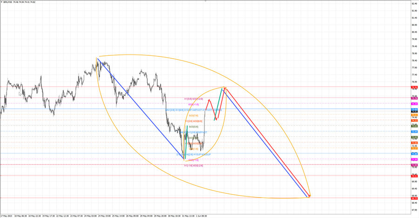The width and height of the screenshot is (419, 218).
Task: Click the M30[5/8] level label
Action: [194, 127]
